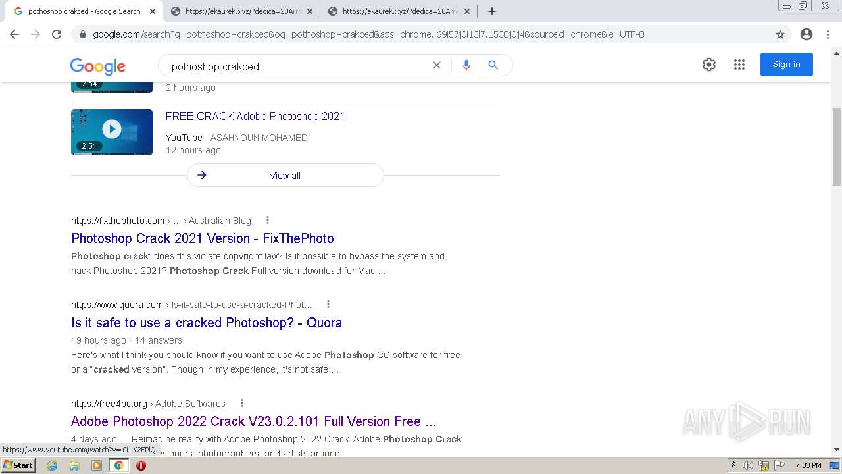Clear the search box with the X icon
842x474 pixels.
[436, 65]
